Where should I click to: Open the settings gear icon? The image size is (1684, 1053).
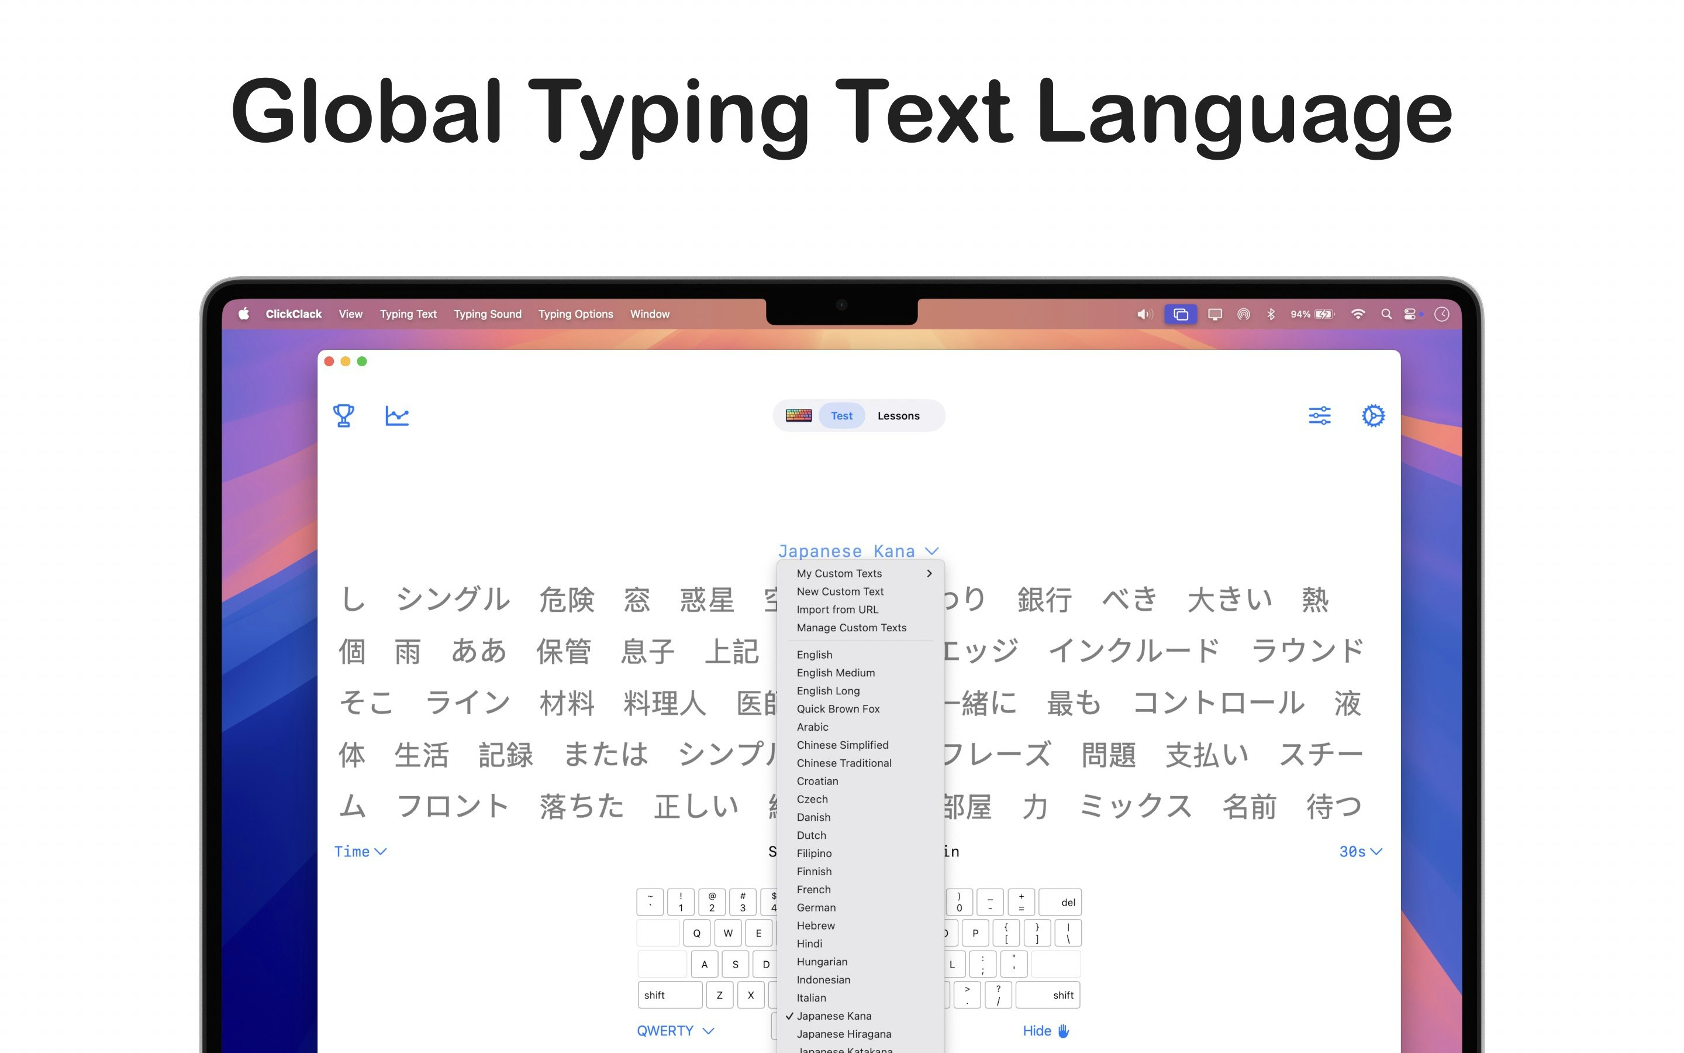click(x=1373, y=416)
